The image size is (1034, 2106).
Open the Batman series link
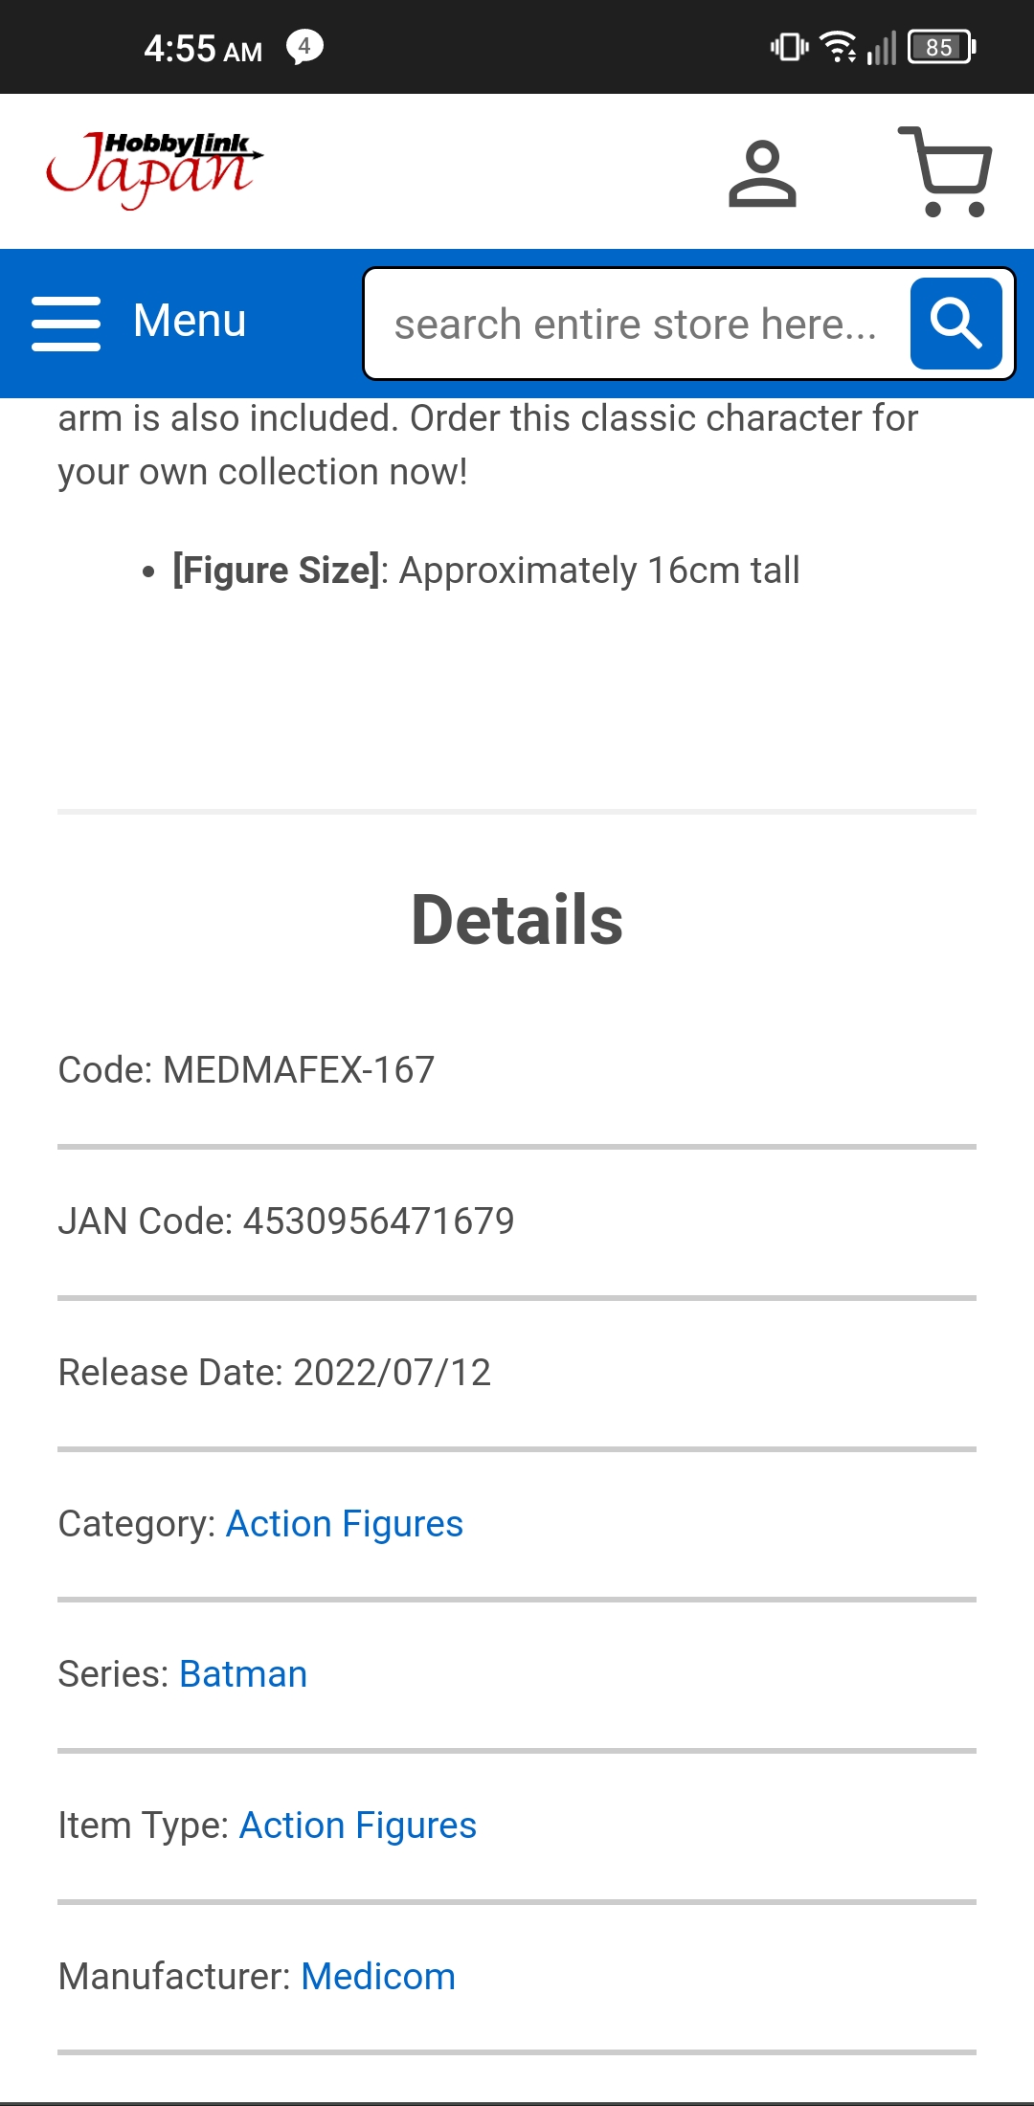pyautogui.click(x=243, y=1674)
